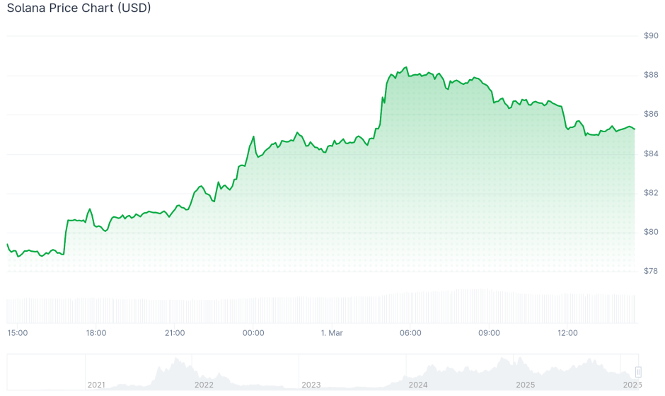This screenshot has height=396, width=665.
Task: Click the 06:00 time axis label
Action: click(x=410, y=333)
